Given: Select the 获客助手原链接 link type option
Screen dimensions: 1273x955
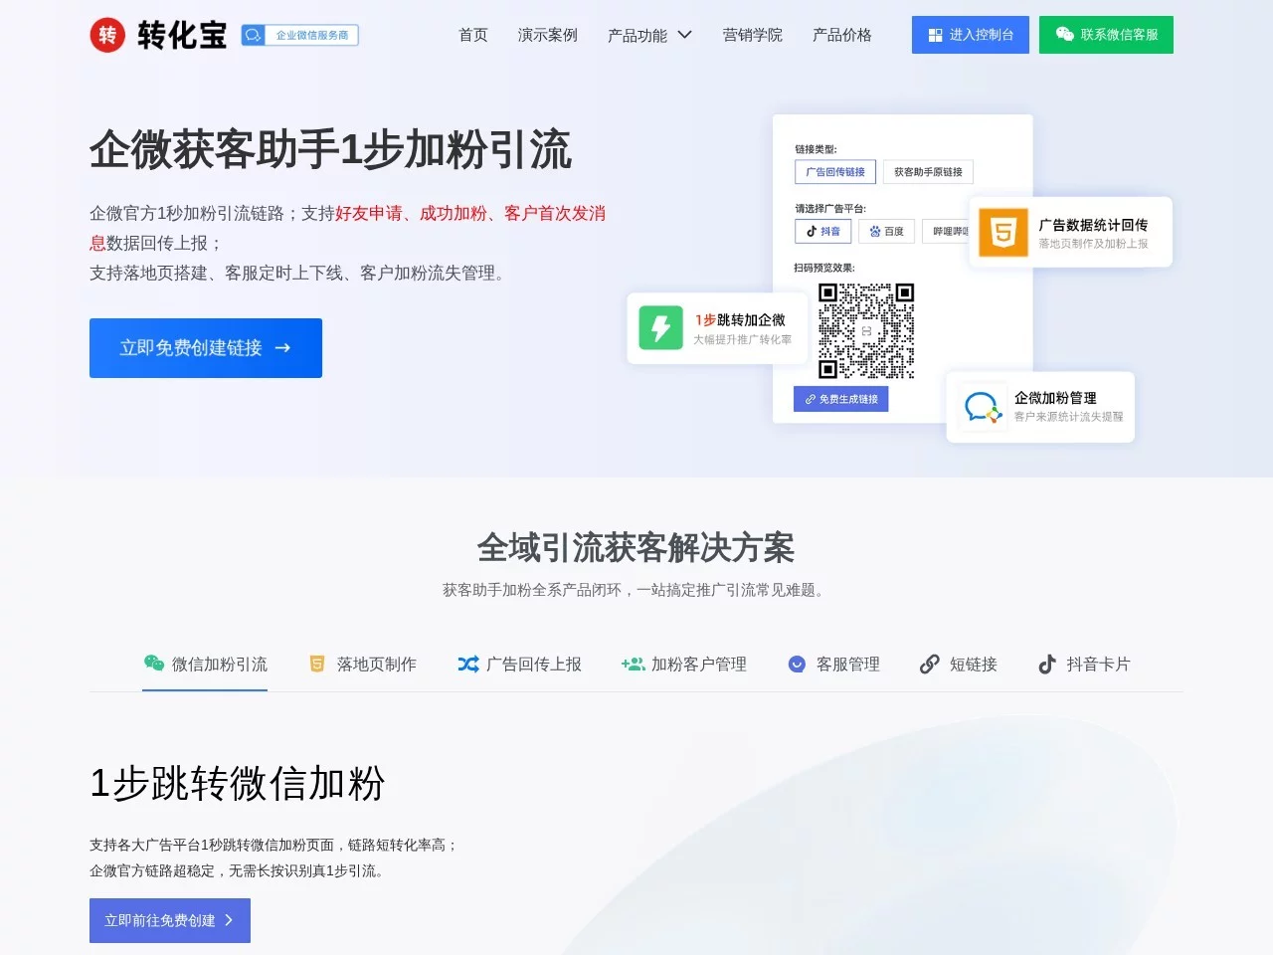Looking at the screenshot, I should point(928,172).
